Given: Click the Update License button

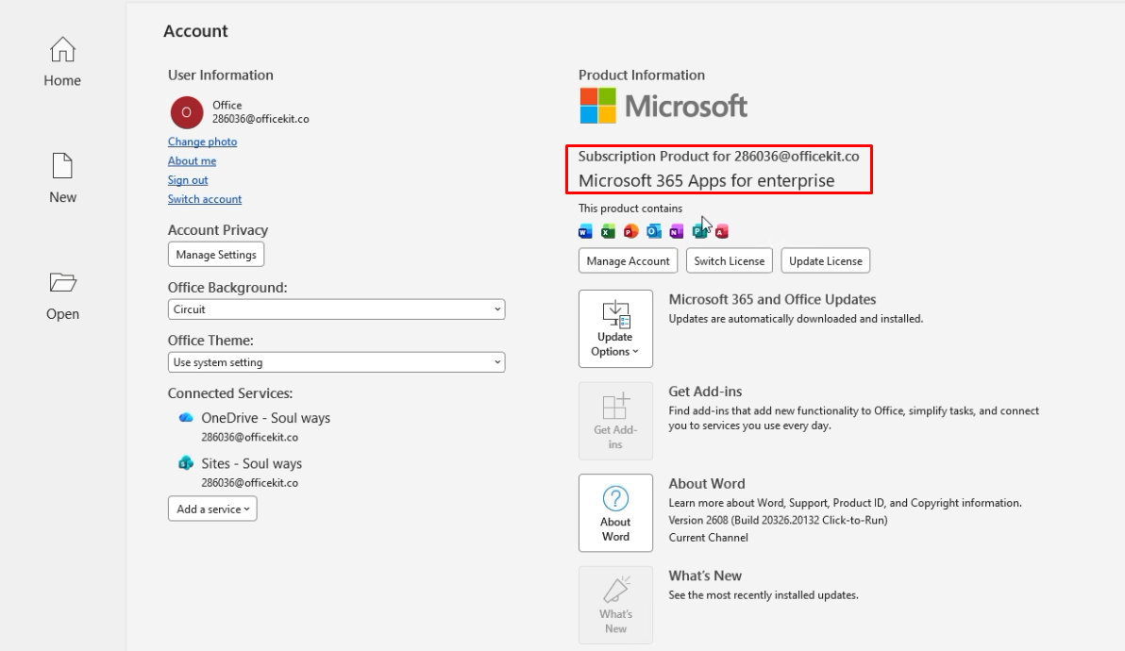Looking at the screenshot, I should point(825,261).
